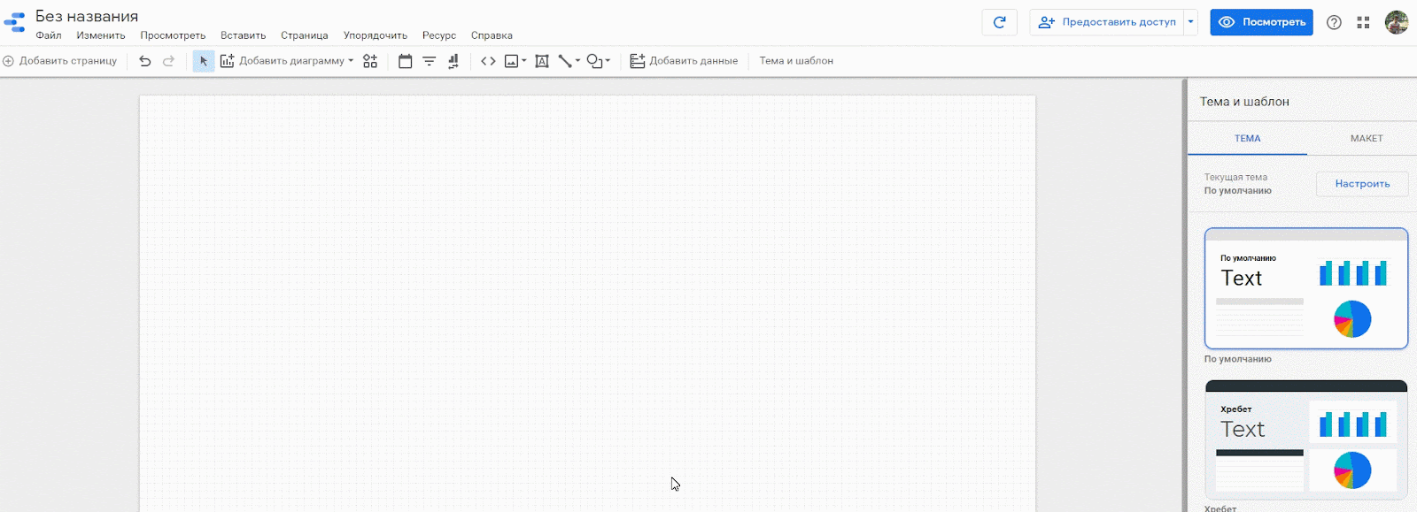Open the Вставить menu
Viewport: 1417px width, 512px height.
(243, 35)
